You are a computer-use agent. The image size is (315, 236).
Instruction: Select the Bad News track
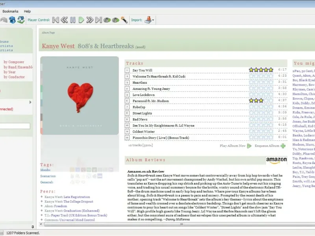pyautogui.click(x=140, y=120)
